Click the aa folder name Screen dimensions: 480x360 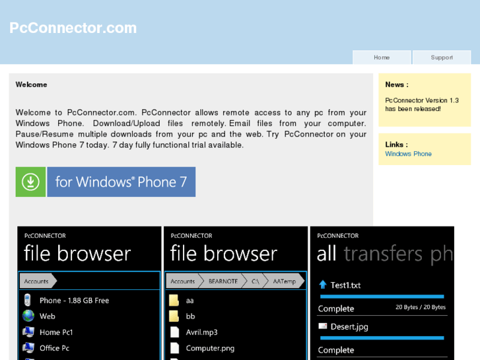tap(189, 301)
